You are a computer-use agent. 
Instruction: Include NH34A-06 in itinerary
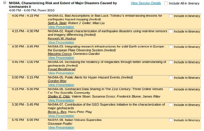pos(171,90)
